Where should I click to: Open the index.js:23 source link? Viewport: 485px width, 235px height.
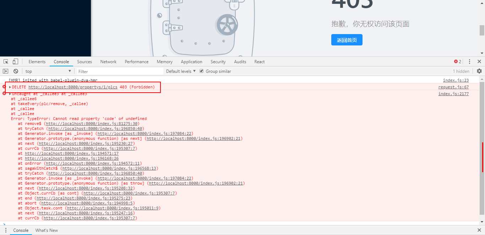tap(456, 80)
